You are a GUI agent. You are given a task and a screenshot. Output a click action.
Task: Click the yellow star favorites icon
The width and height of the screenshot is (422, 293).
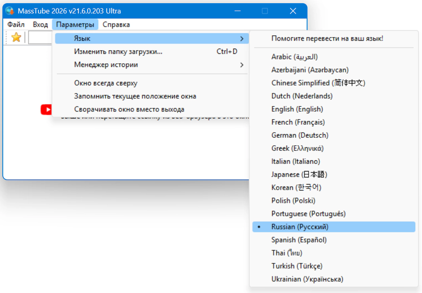click(16, 38)
